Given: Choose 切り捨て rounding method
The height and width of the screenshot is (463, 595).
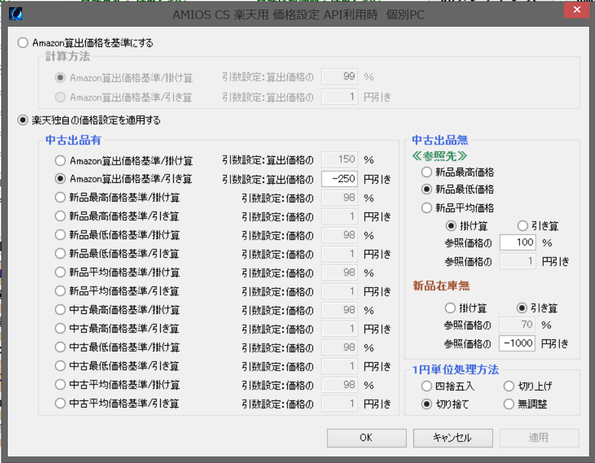Looking at the screenshot, I should tap(426, 404).
